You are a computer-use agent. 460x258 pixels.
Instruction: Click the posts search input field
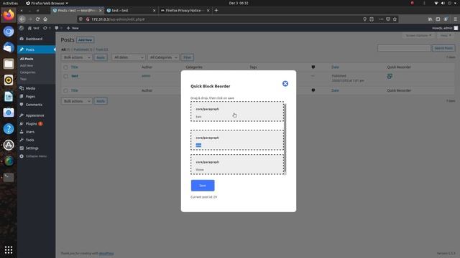click(404, 48)
